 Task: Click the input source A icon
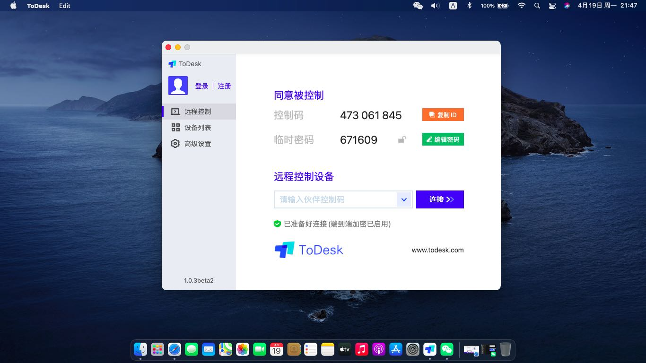click(x=453, y=6)
